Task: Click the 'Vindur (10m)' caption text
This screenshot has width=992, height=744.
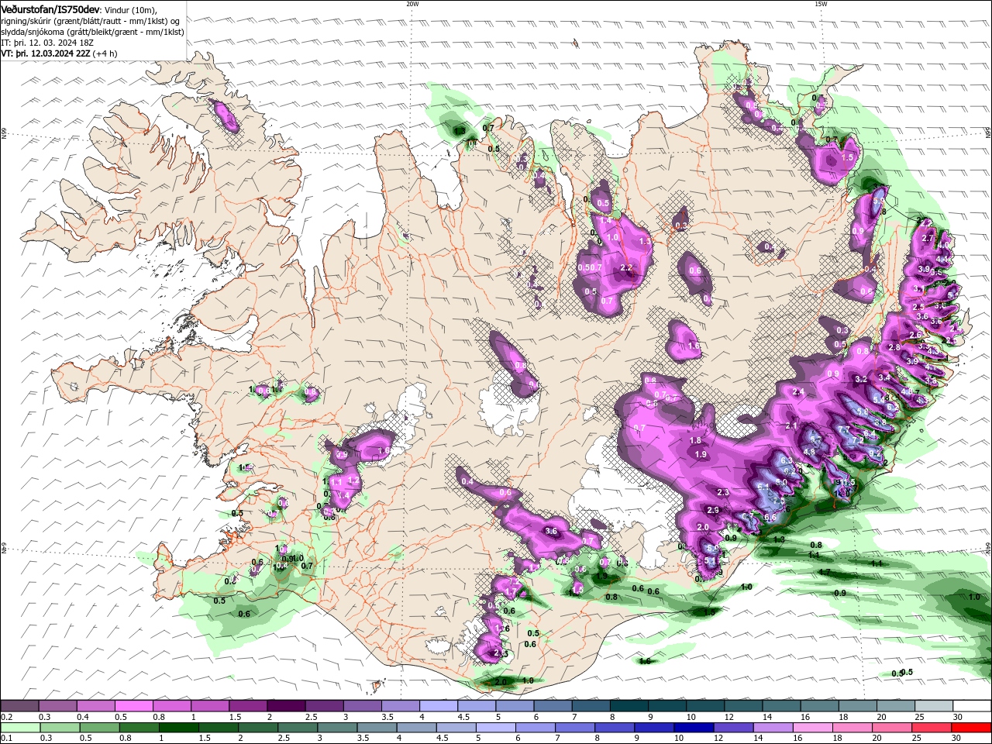Action: tap(131, 9)
